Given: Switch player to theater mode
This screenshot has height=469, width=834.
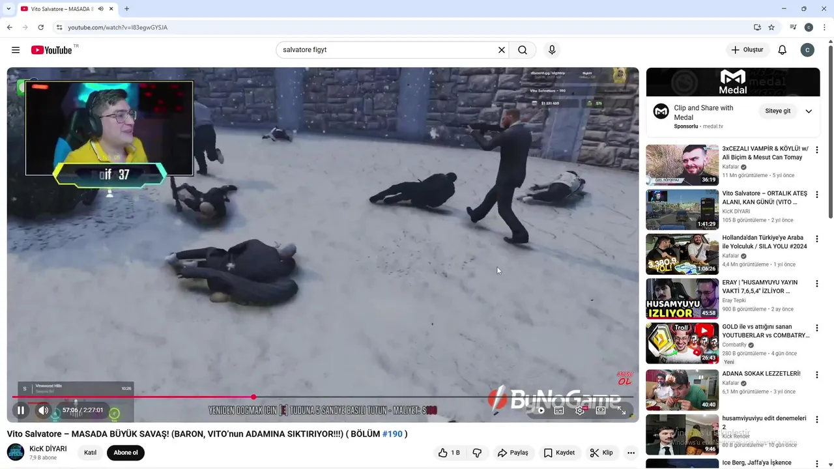Looking at the screenshot, I should (x=601, y=410).
